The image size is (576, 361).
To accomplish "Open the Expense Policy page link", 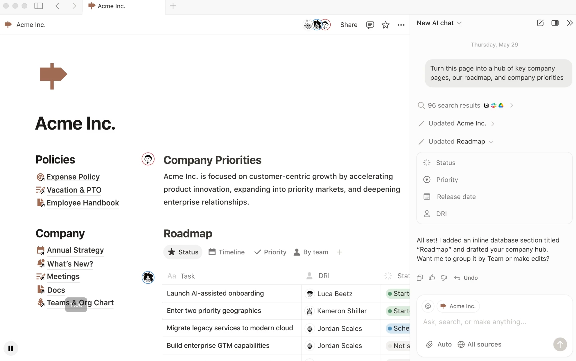I will pyautogui.click(x=68, y=177).
